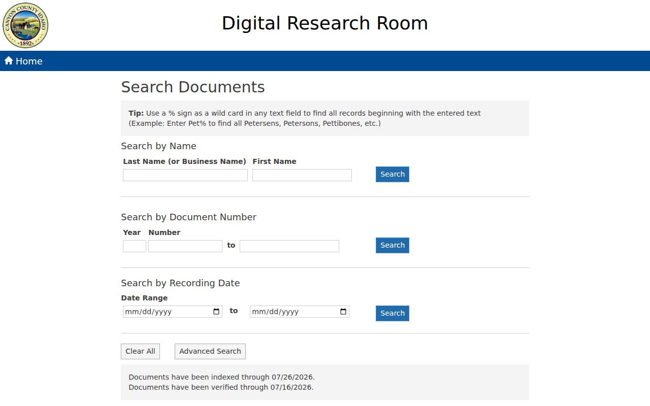
Task: Click indexed through 07/26/2026 text
Action: [221, 377]
